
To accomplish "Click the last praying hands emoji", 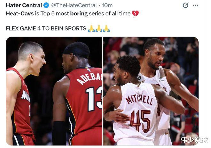I will pos(106,29).
